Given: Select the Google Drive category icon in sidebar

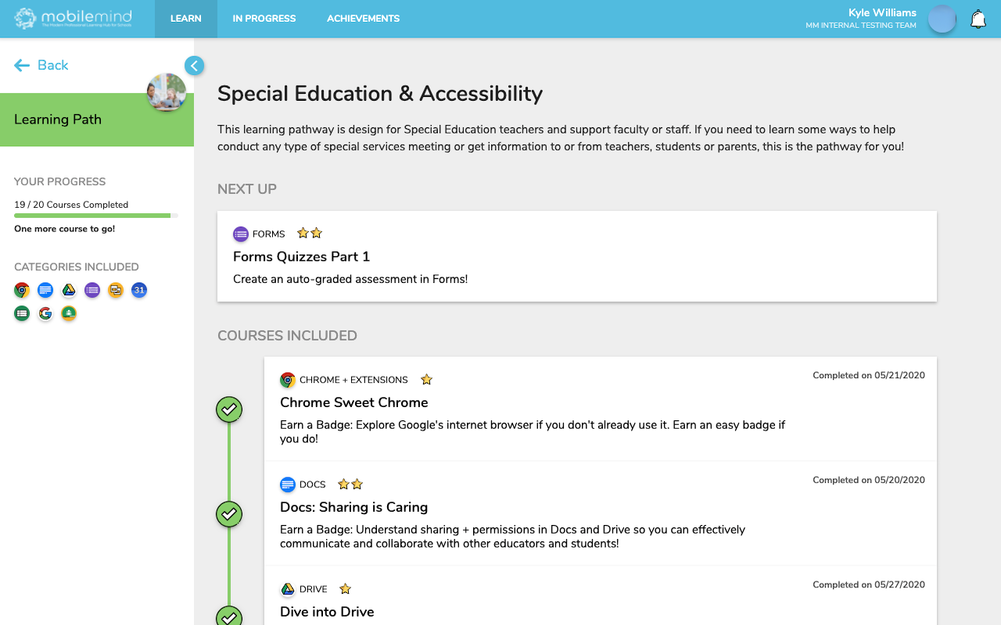Looking at the screenshot, I should 69,291.
